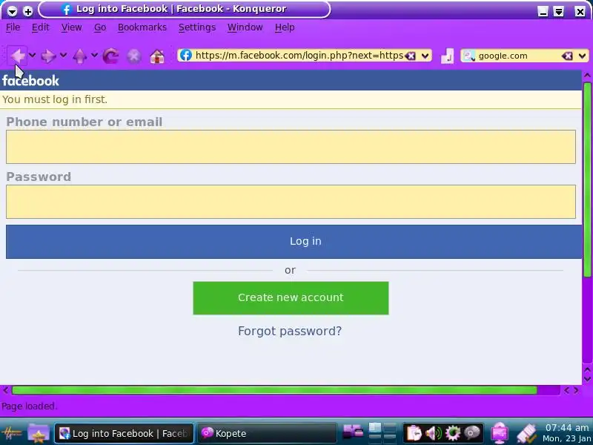Go back with the Back arrow
This screenshot has width=593, height=445.
tap(17, 56)
